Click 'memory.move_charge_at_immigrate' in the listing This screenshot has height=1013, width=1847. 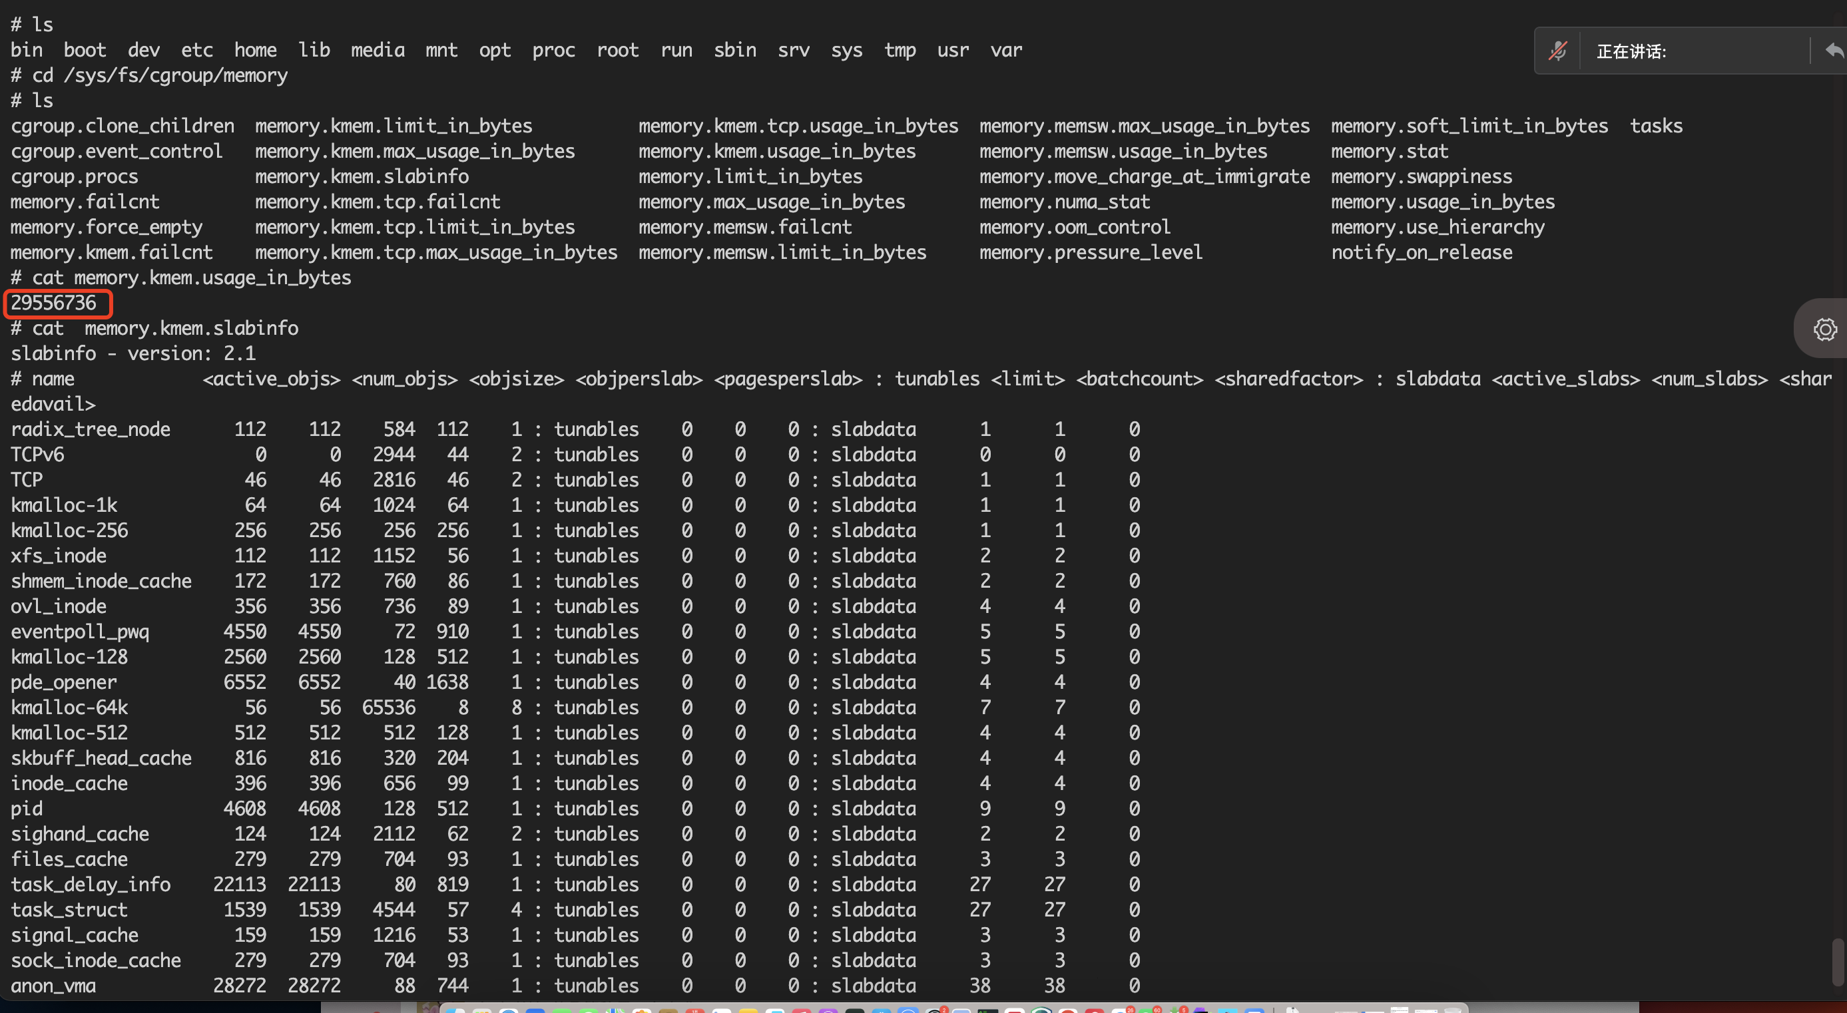1145,176
